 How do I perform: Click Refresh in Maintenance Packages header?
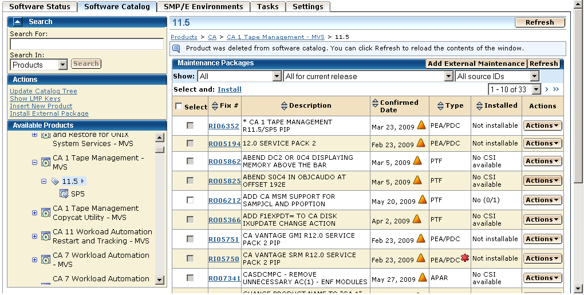544,64
